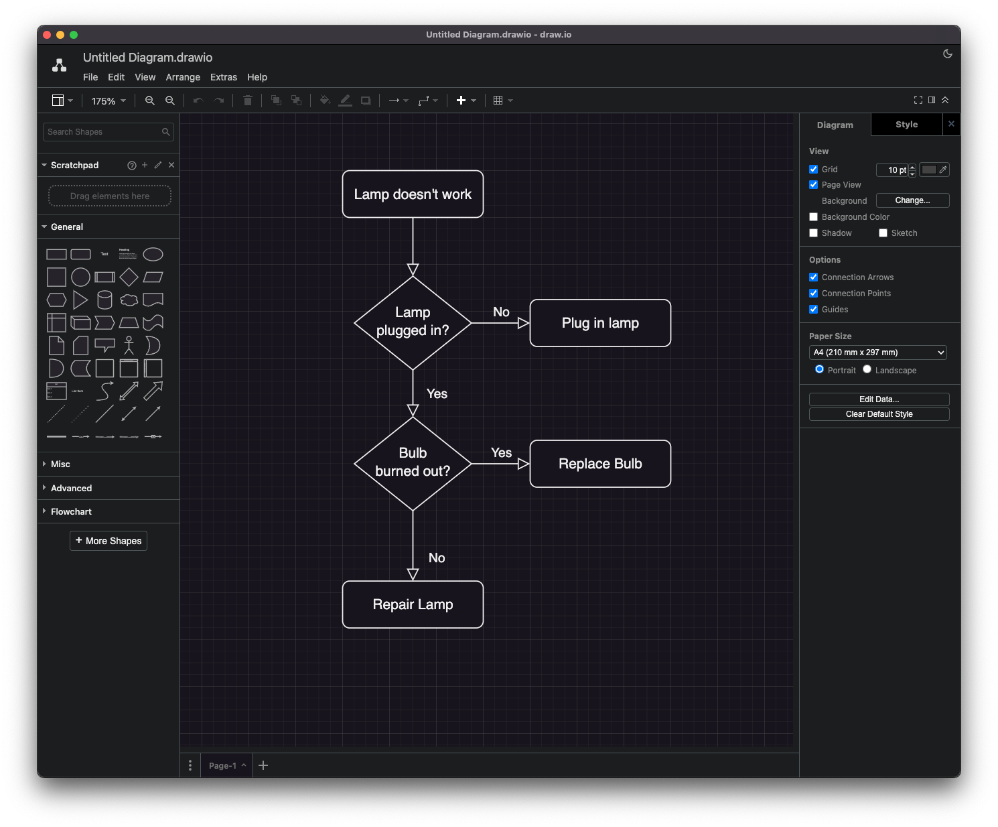998x827 pixels.
Task: Click the To Front icon in toolbar
Action: [275, 100]
